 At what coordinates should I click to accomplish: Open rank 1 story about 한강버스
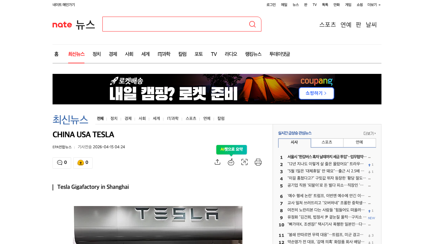tap(327, 157)
